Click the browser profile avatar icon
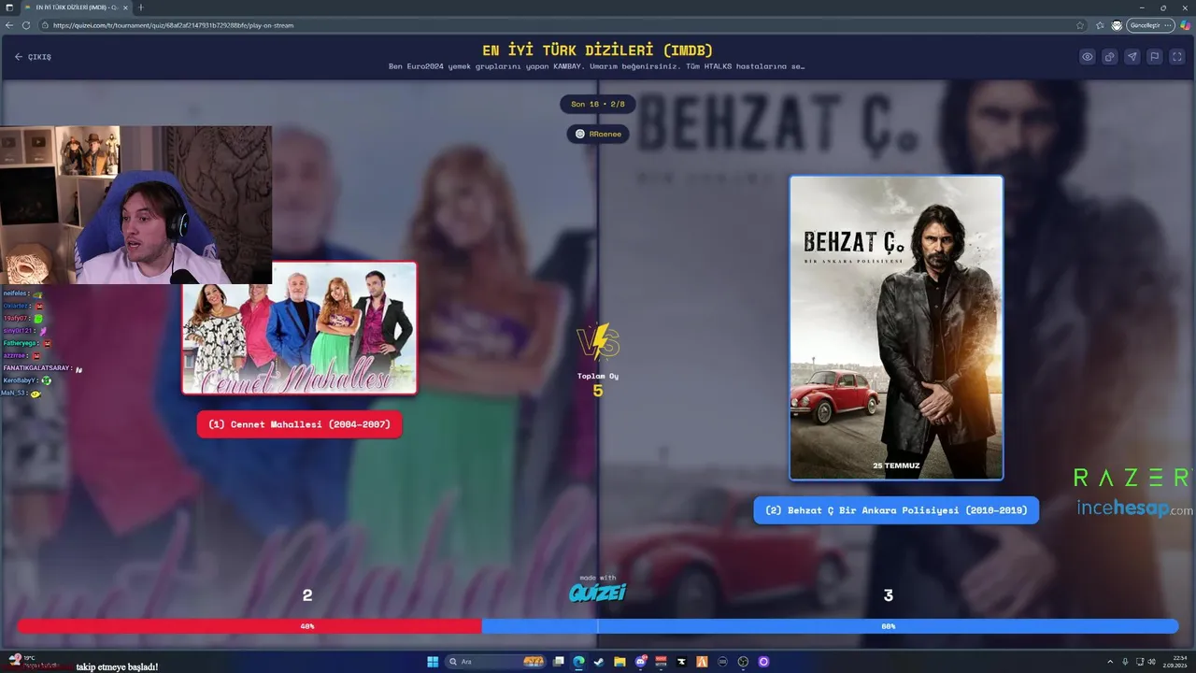 coord(1117,25)
